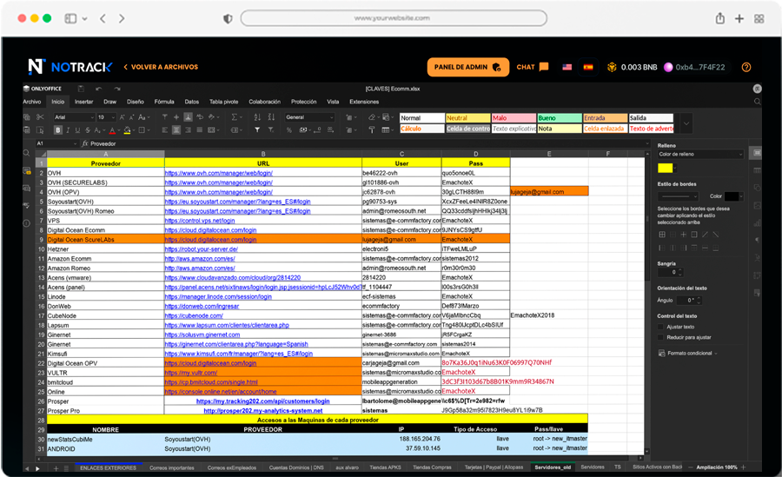Clear the filter

point(271,129)
